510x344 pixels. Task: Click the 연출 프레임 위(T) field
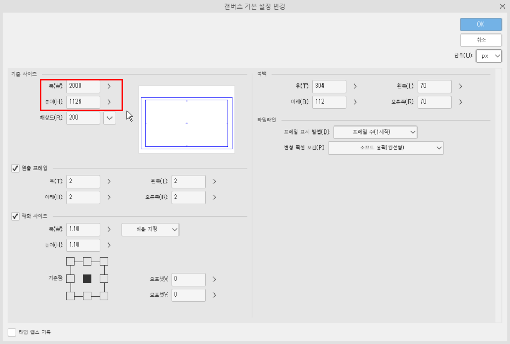pos(83,181)
